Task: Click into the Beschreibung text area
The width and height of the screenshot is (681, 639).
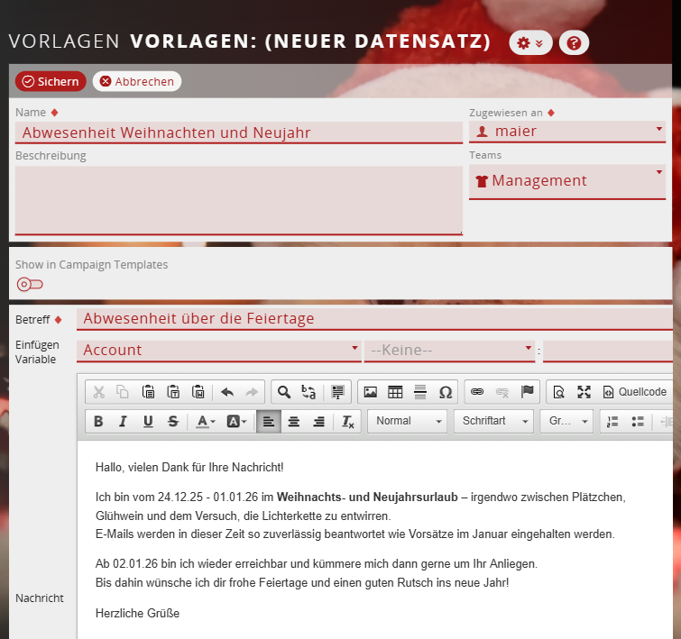Action: point(239,200)
